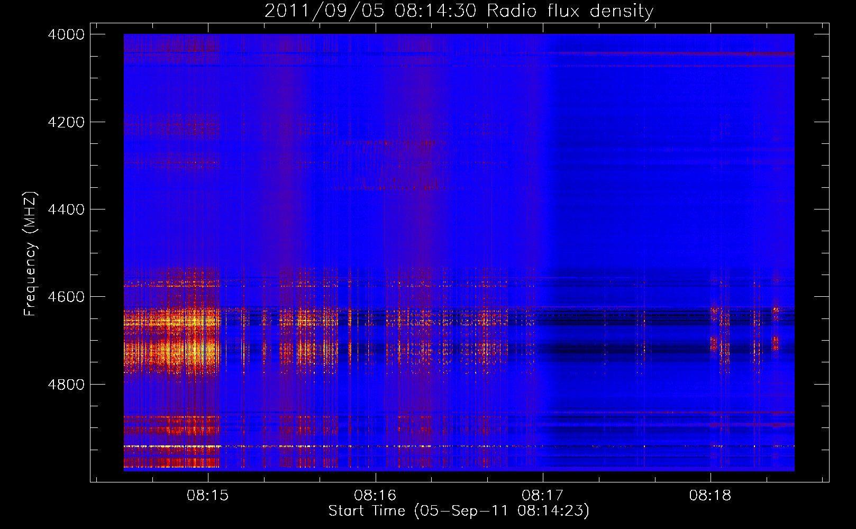Click the 'Frequency (MHZ)' axis label
Image resolution: width=856 pixels, height=529 pixels.
(x=31, y=254)
